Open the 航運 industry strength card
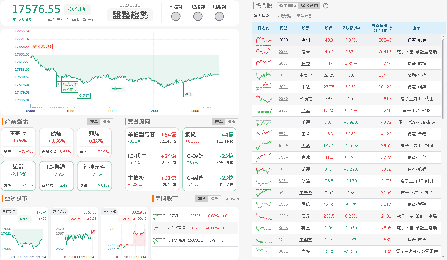The width and height of the screenshot is (447, 260). coord(56,142)
